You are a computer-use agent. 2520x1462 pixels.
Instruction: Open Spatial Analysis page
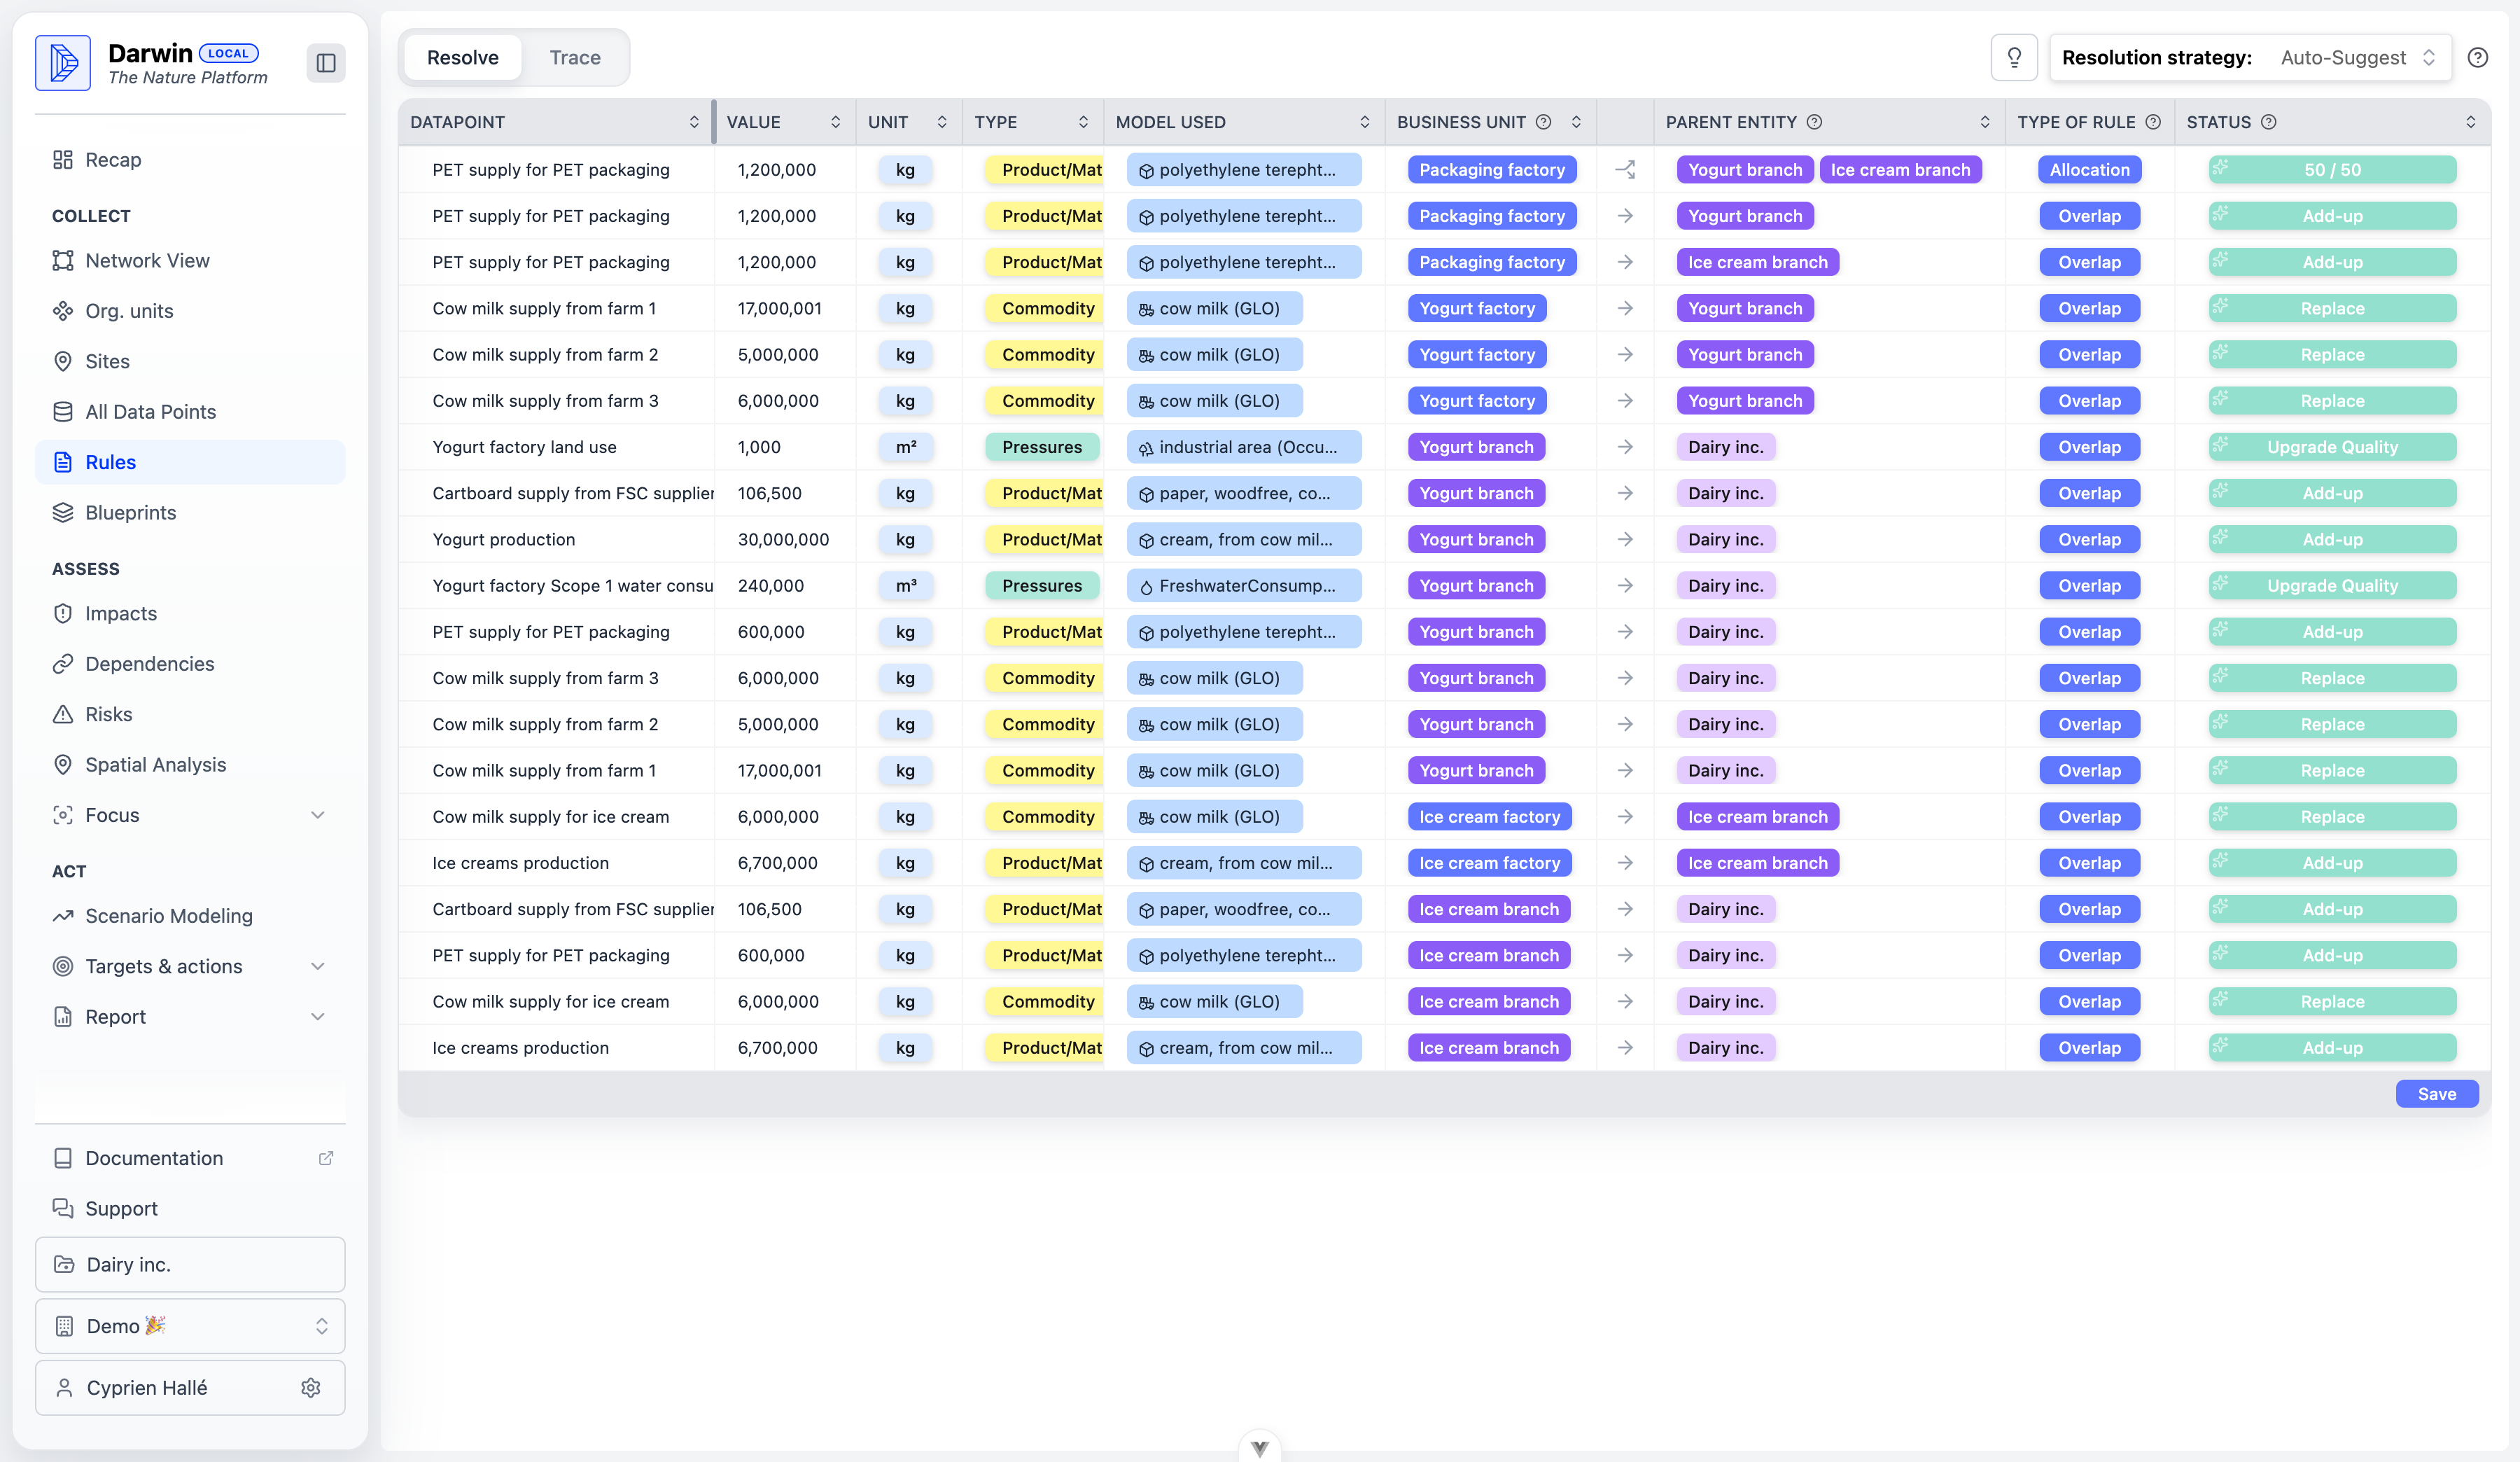tap(155, 764)
